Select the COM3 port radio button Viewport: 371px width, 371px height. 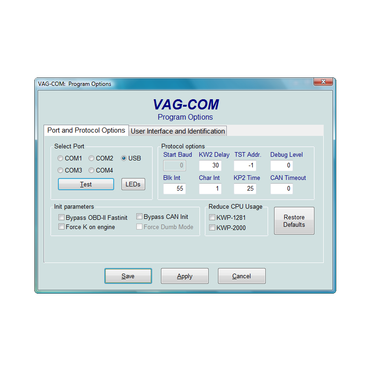(x=60, y=170)
